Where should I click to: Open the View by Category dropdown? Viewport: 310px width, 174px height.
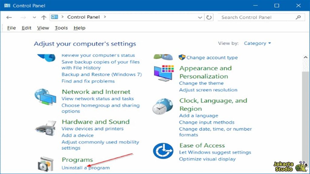click(257, 43)
